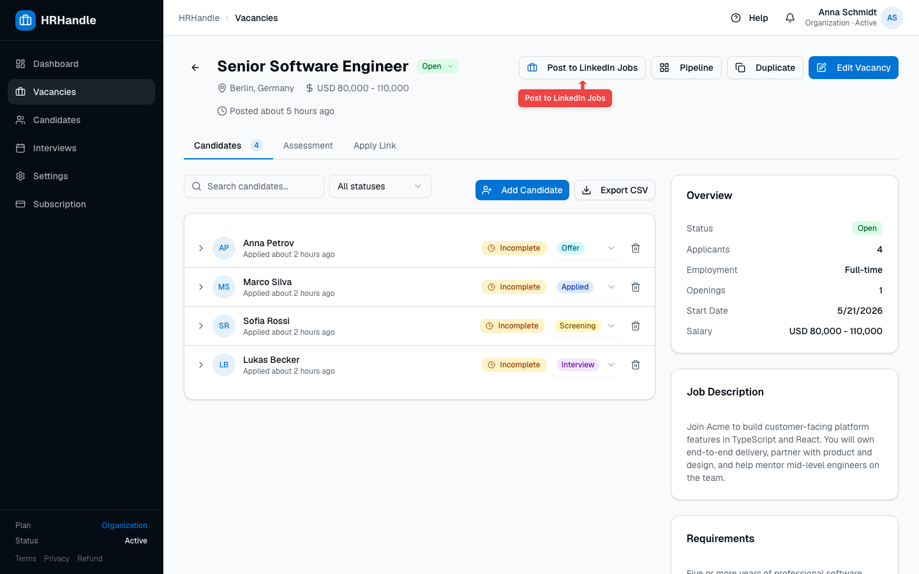The width and height of the screenshot is (919, 574).
Task: Click the Open status badge in Overview
Action: click(867, 228)
